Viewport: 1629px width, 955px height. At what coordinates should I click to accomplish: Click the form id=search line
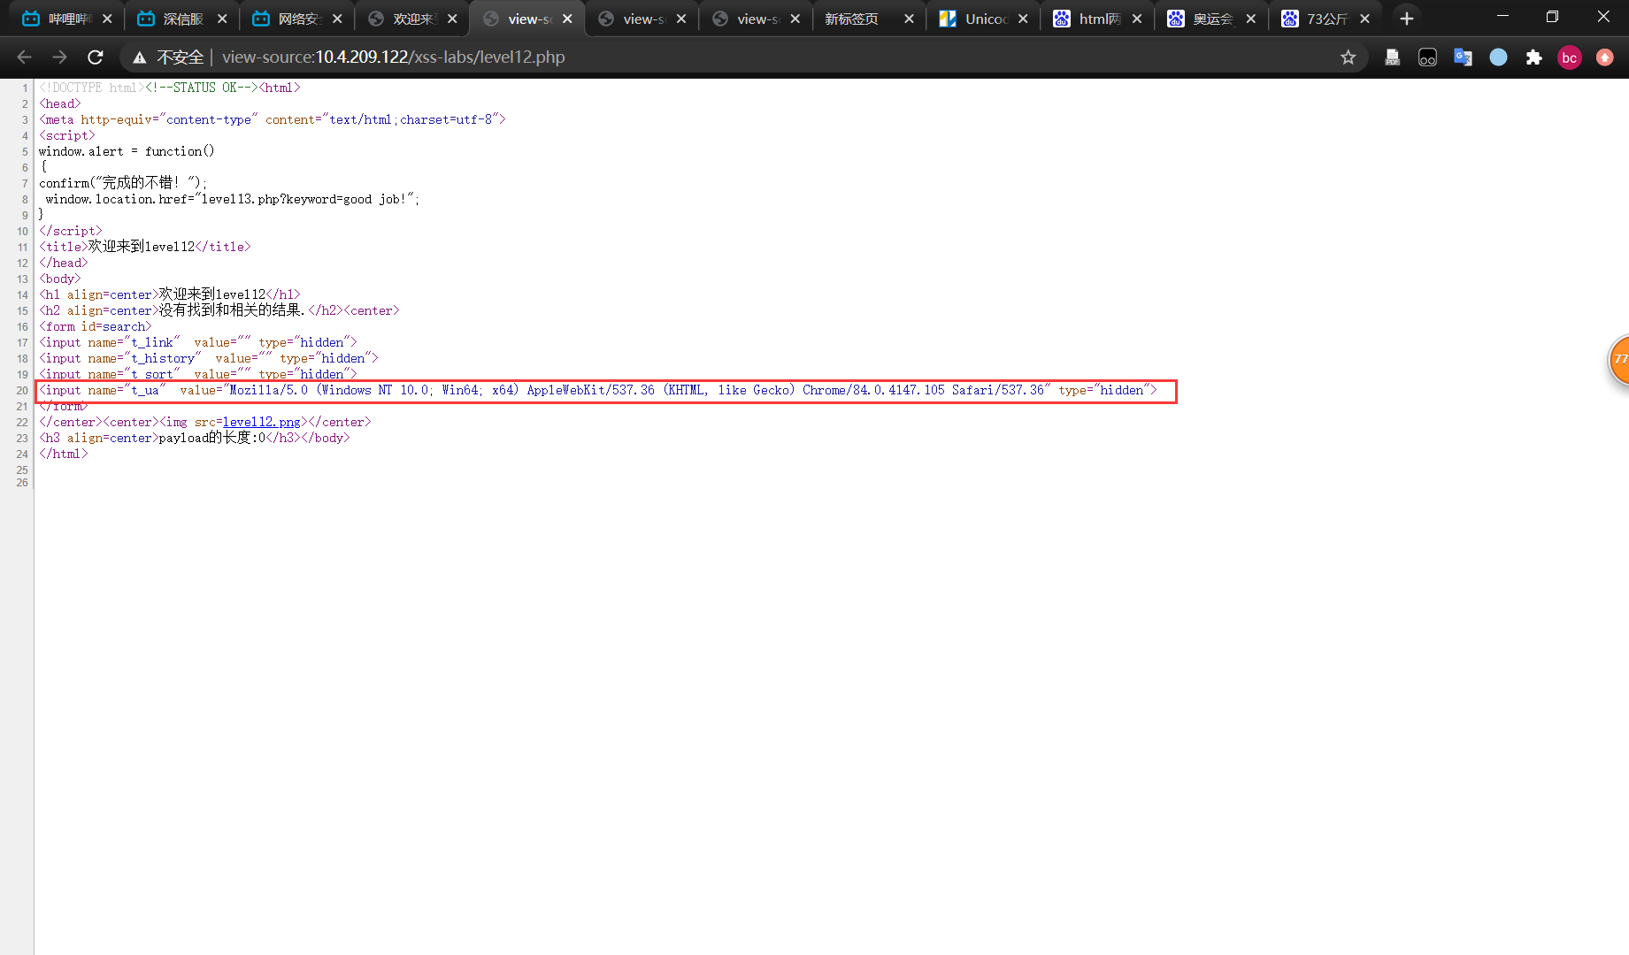click(96, 326)
